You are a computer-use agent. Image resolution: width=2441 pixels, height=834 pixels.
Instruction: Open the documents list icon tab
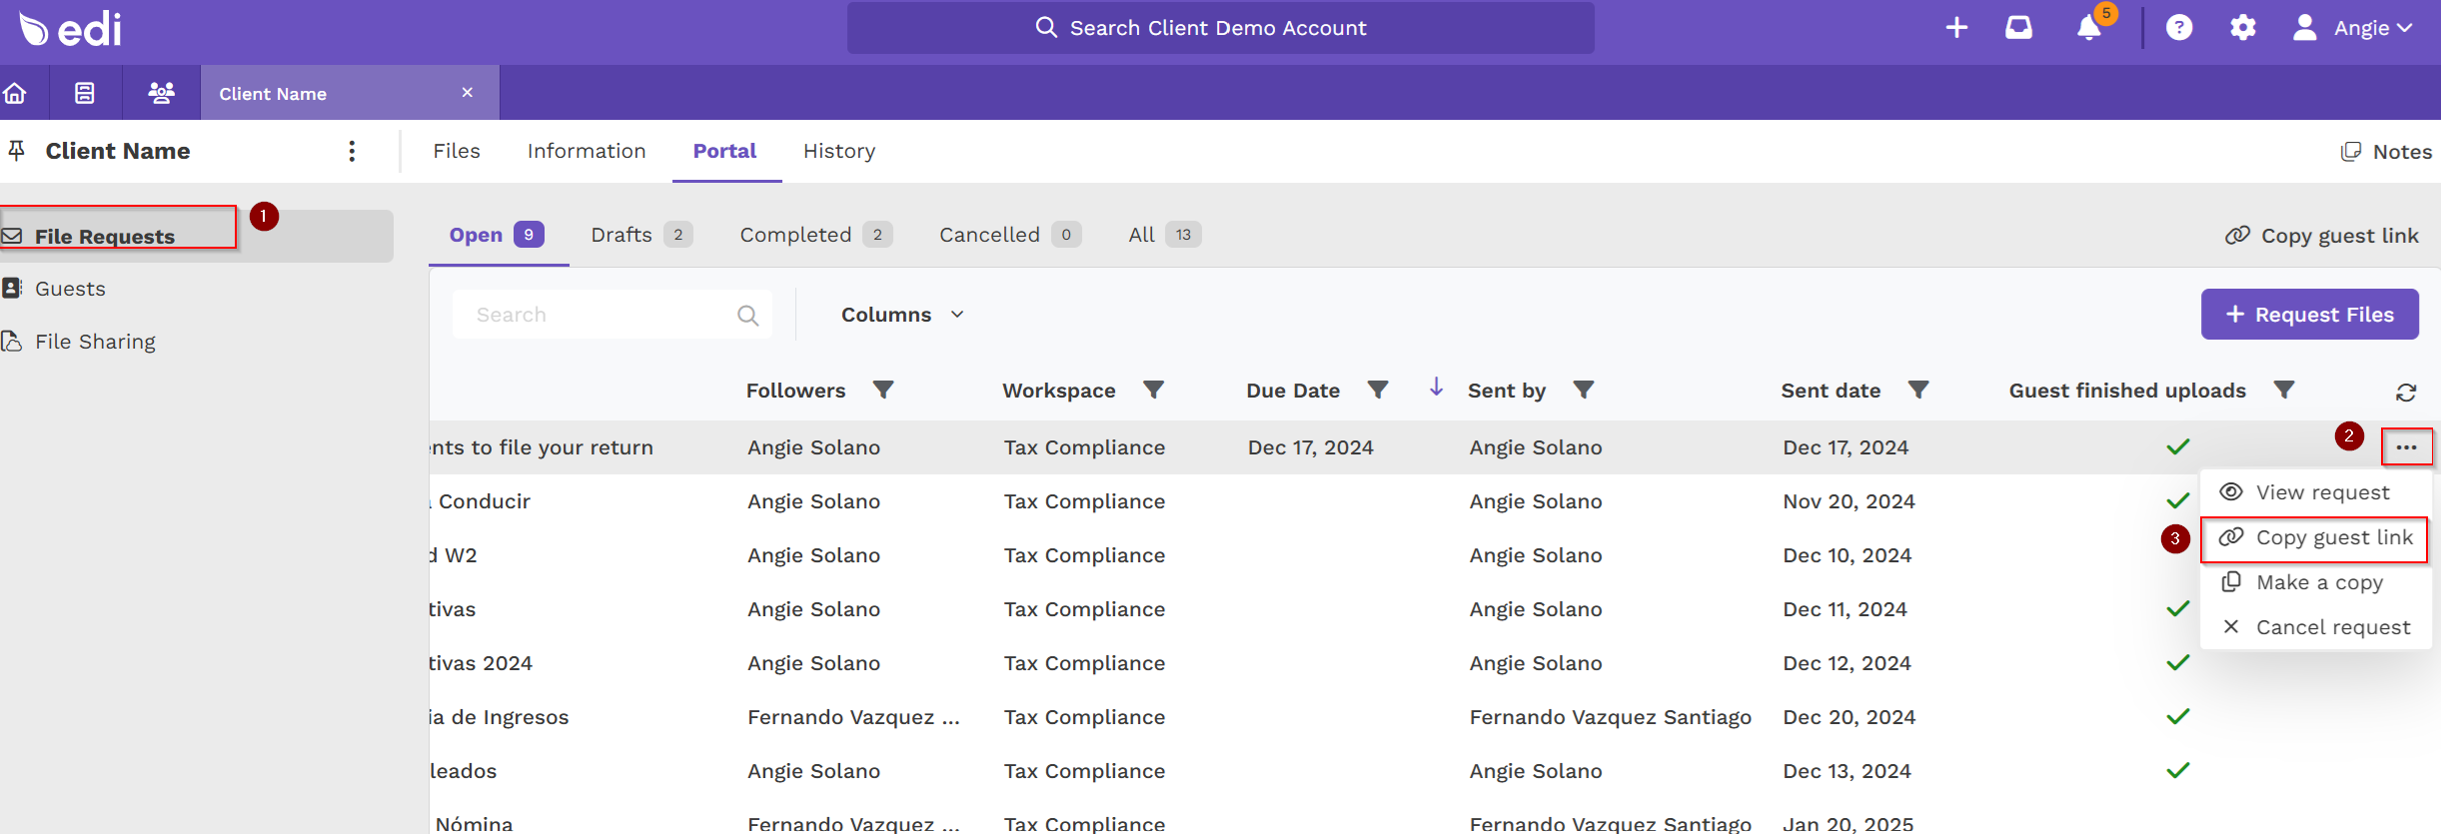pos(85,93)
